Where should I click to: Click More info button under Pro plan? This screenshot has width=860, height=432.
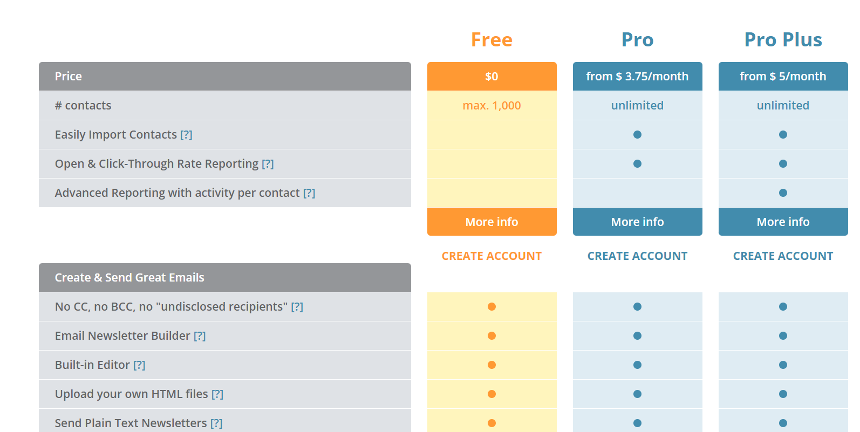coord(638,222)
